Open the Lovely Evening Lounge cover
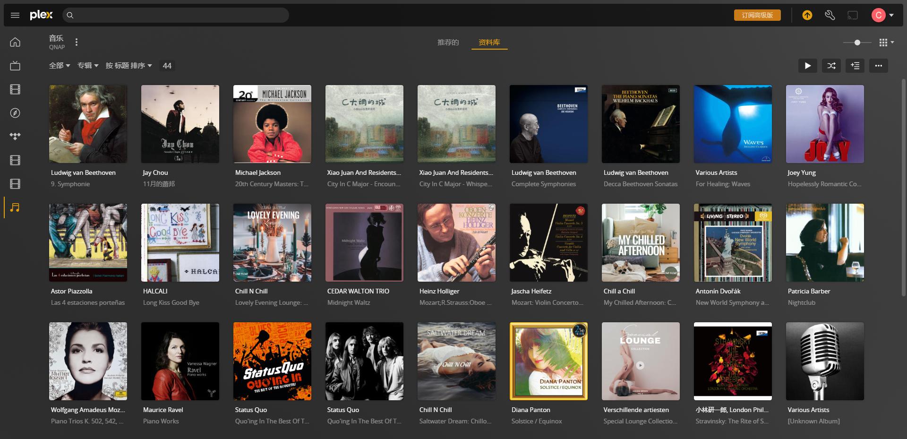907x439 pixels. tap(272, 242)
